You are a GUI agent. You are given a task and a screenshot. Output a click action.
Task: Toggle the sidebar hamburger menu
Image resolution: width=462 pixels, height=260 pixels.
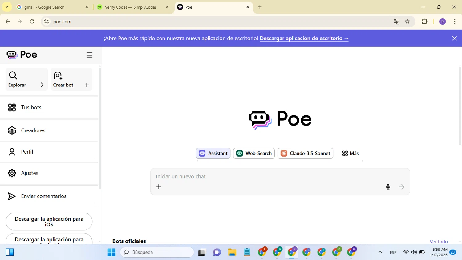(89, 55)
